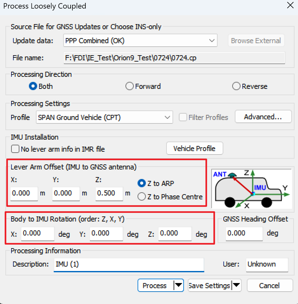The height and width of the screenshot is (304, 298).
Task: Click the Description text field
Action: click(129, 264)
